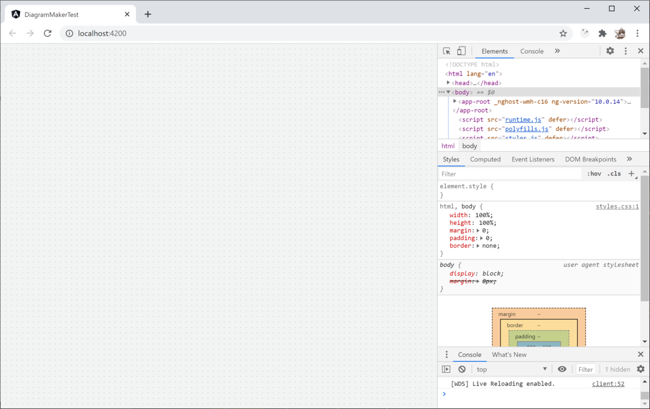Viewport: 650px width, 409px height.
Task: Expand the padding shorthand property triangle
Action: point(482,238)
